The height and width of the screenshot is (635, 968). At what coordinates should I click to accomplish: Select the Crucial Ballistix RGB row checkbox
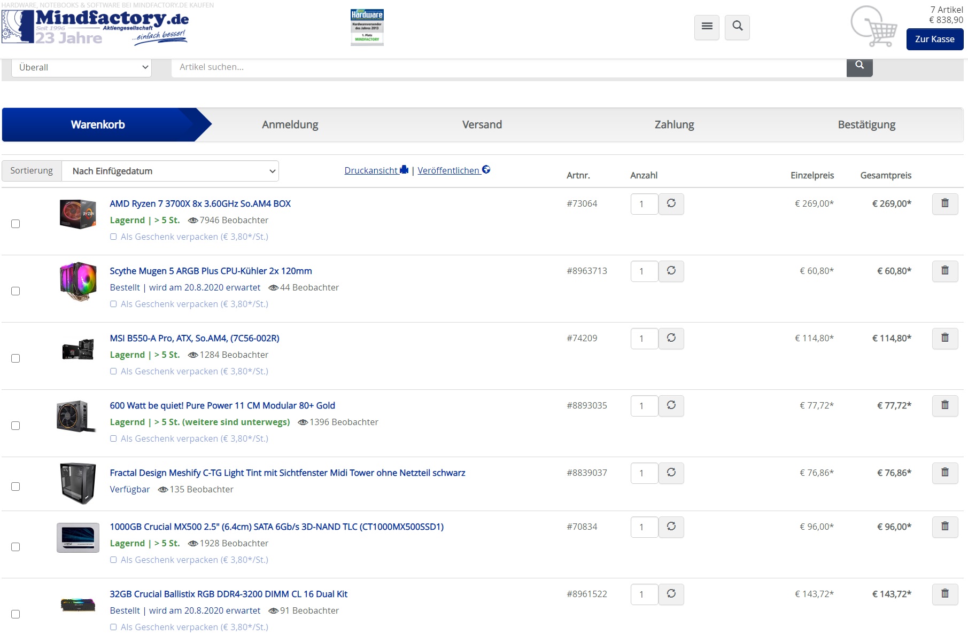(x=16, y=614)
